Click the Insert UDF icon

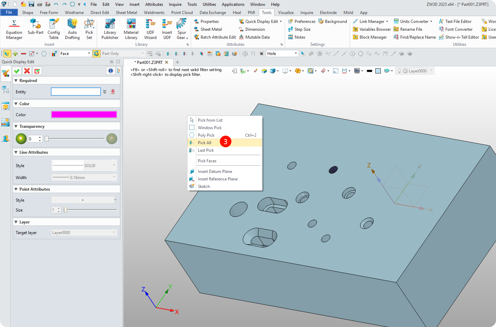[167, 29]
